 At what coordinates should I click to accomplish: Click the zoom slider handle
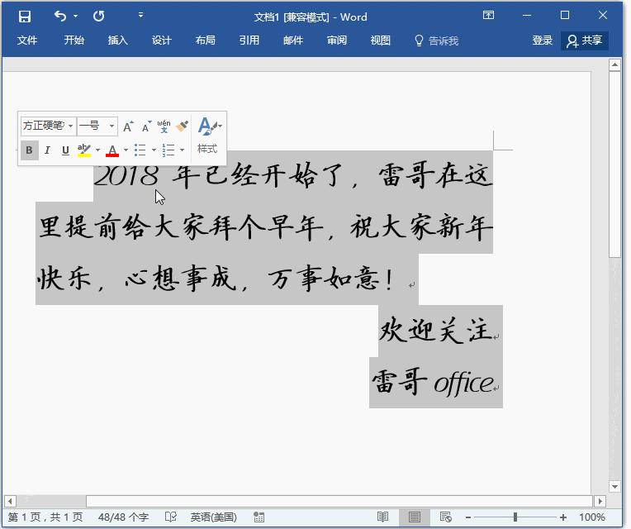515,517
